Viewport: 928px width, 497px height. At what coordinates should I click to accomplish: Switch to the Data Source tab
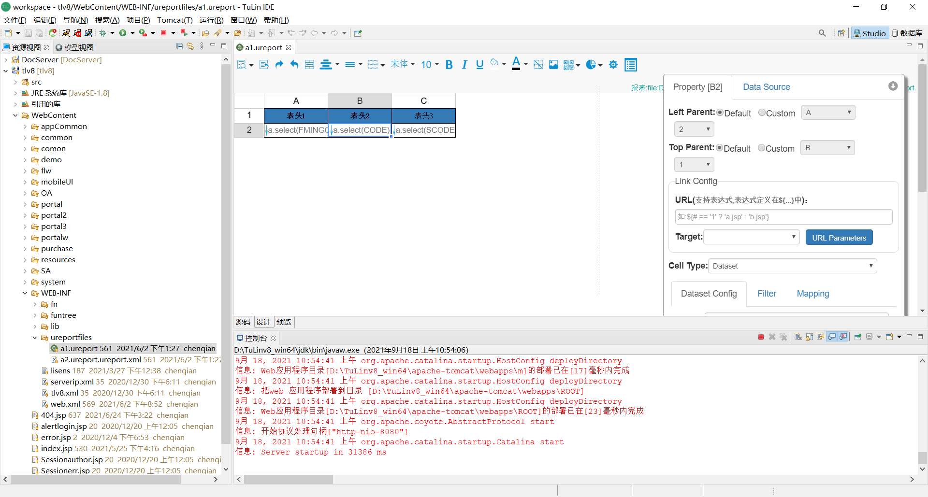tap(766, 87)
